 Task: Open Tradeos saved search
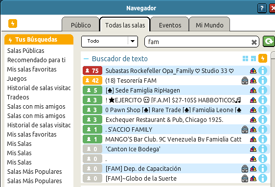pyautogui.click(x=18, y=97)
